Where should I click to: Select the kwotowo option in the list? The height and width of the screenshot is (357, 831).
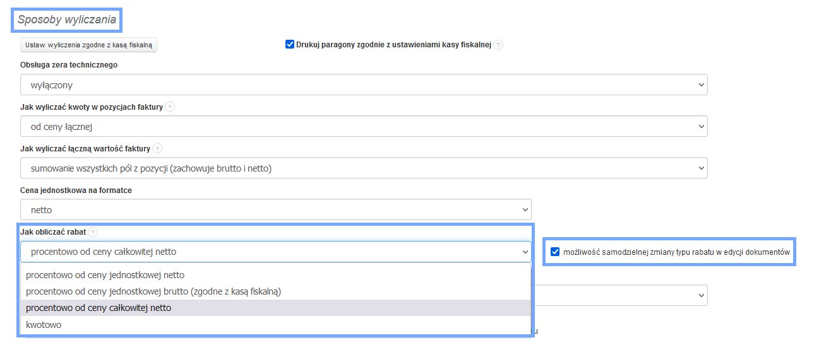pyautogui.click(x=276, y=325)
